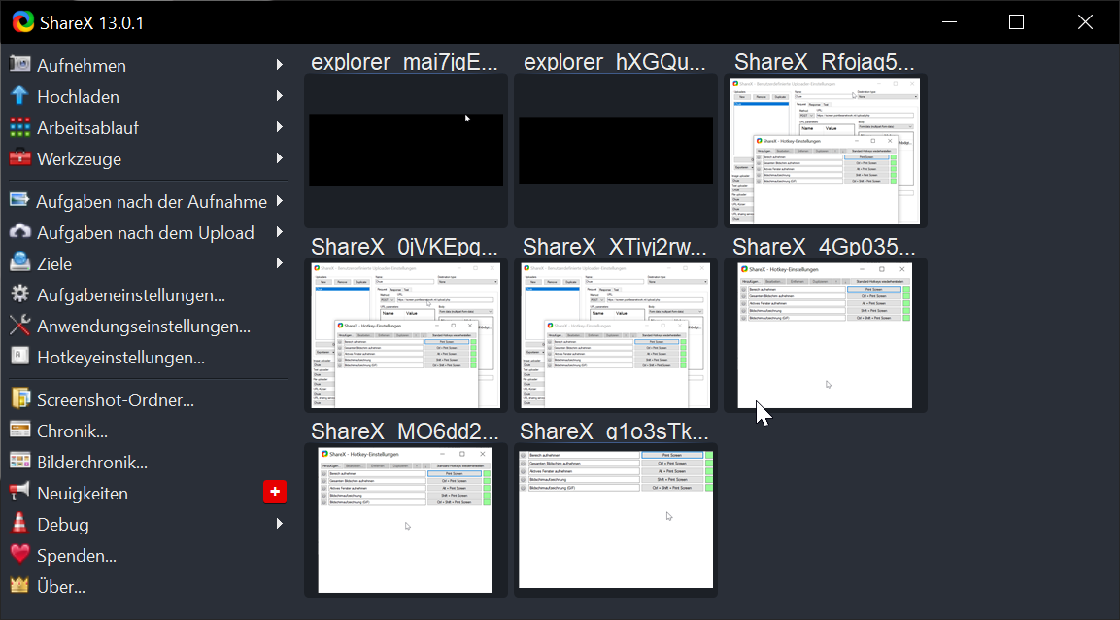
Task: Open the Chronik... menu entry
Action: point(72,431)
